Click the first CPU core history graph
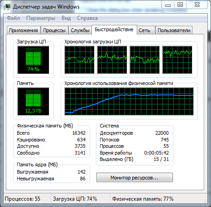Screen dimensions: 211x207 (x=80, y=60)
